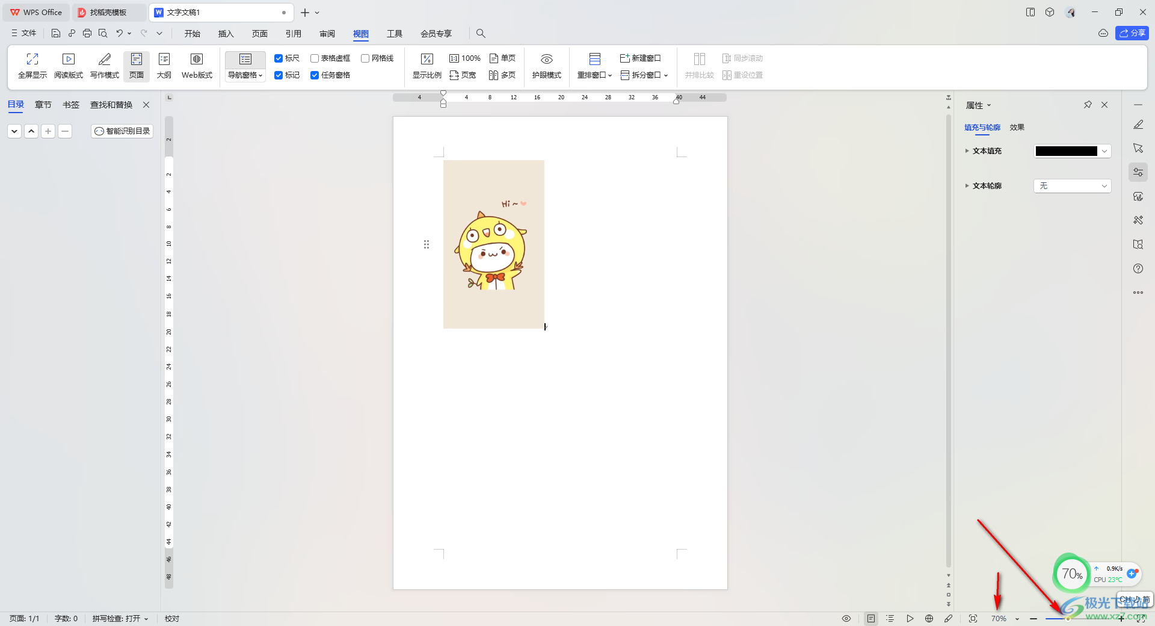Click the fit page icon in status bar
Viewport: 1155px width, 626px height.
tap(973, 619)
